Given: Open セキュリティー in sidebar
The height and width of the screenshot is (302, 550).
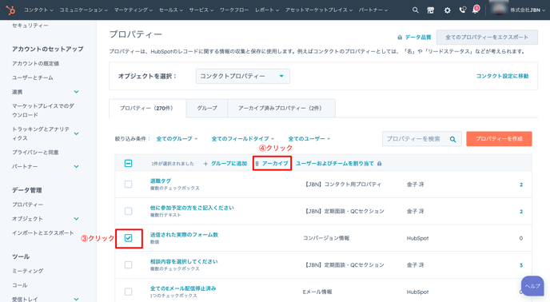Looking at the screenshot, I should click(30, 26).
